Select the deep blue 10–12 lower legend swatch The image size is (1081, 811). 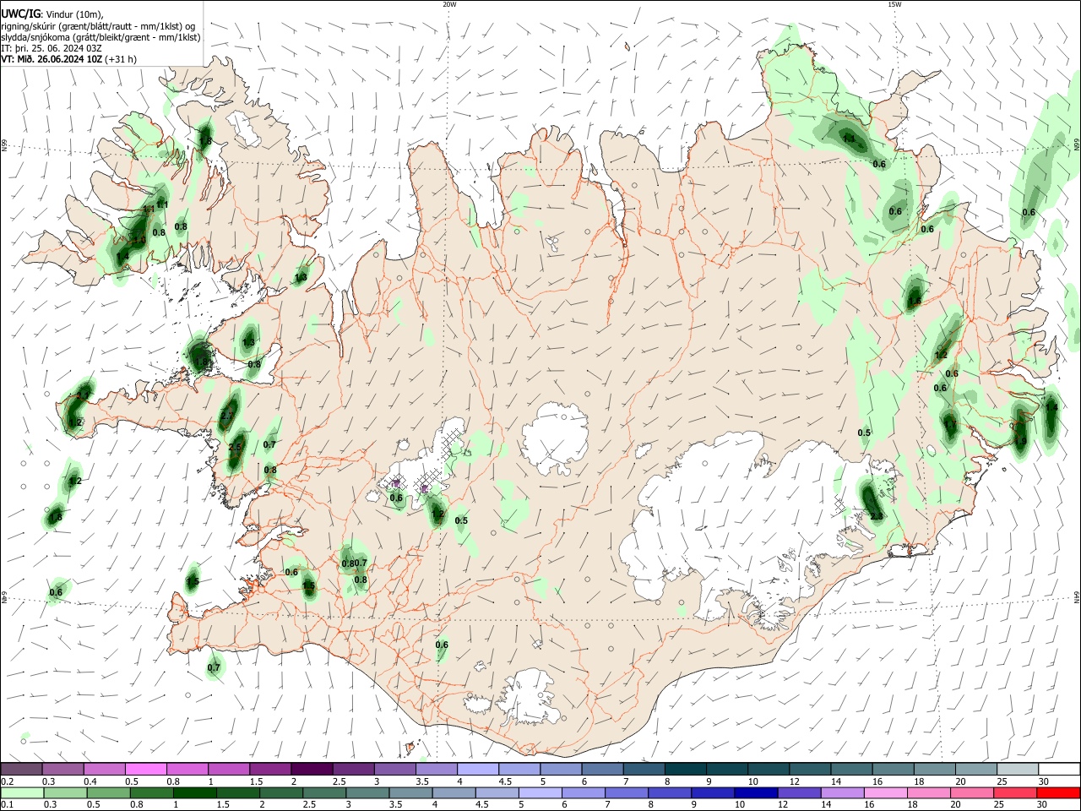(x=756, y=792)
